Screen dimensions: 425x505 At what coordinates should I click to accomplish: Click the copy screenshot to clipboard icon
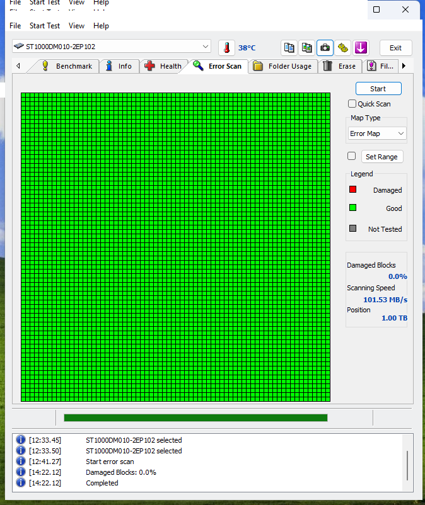[306, 48]
